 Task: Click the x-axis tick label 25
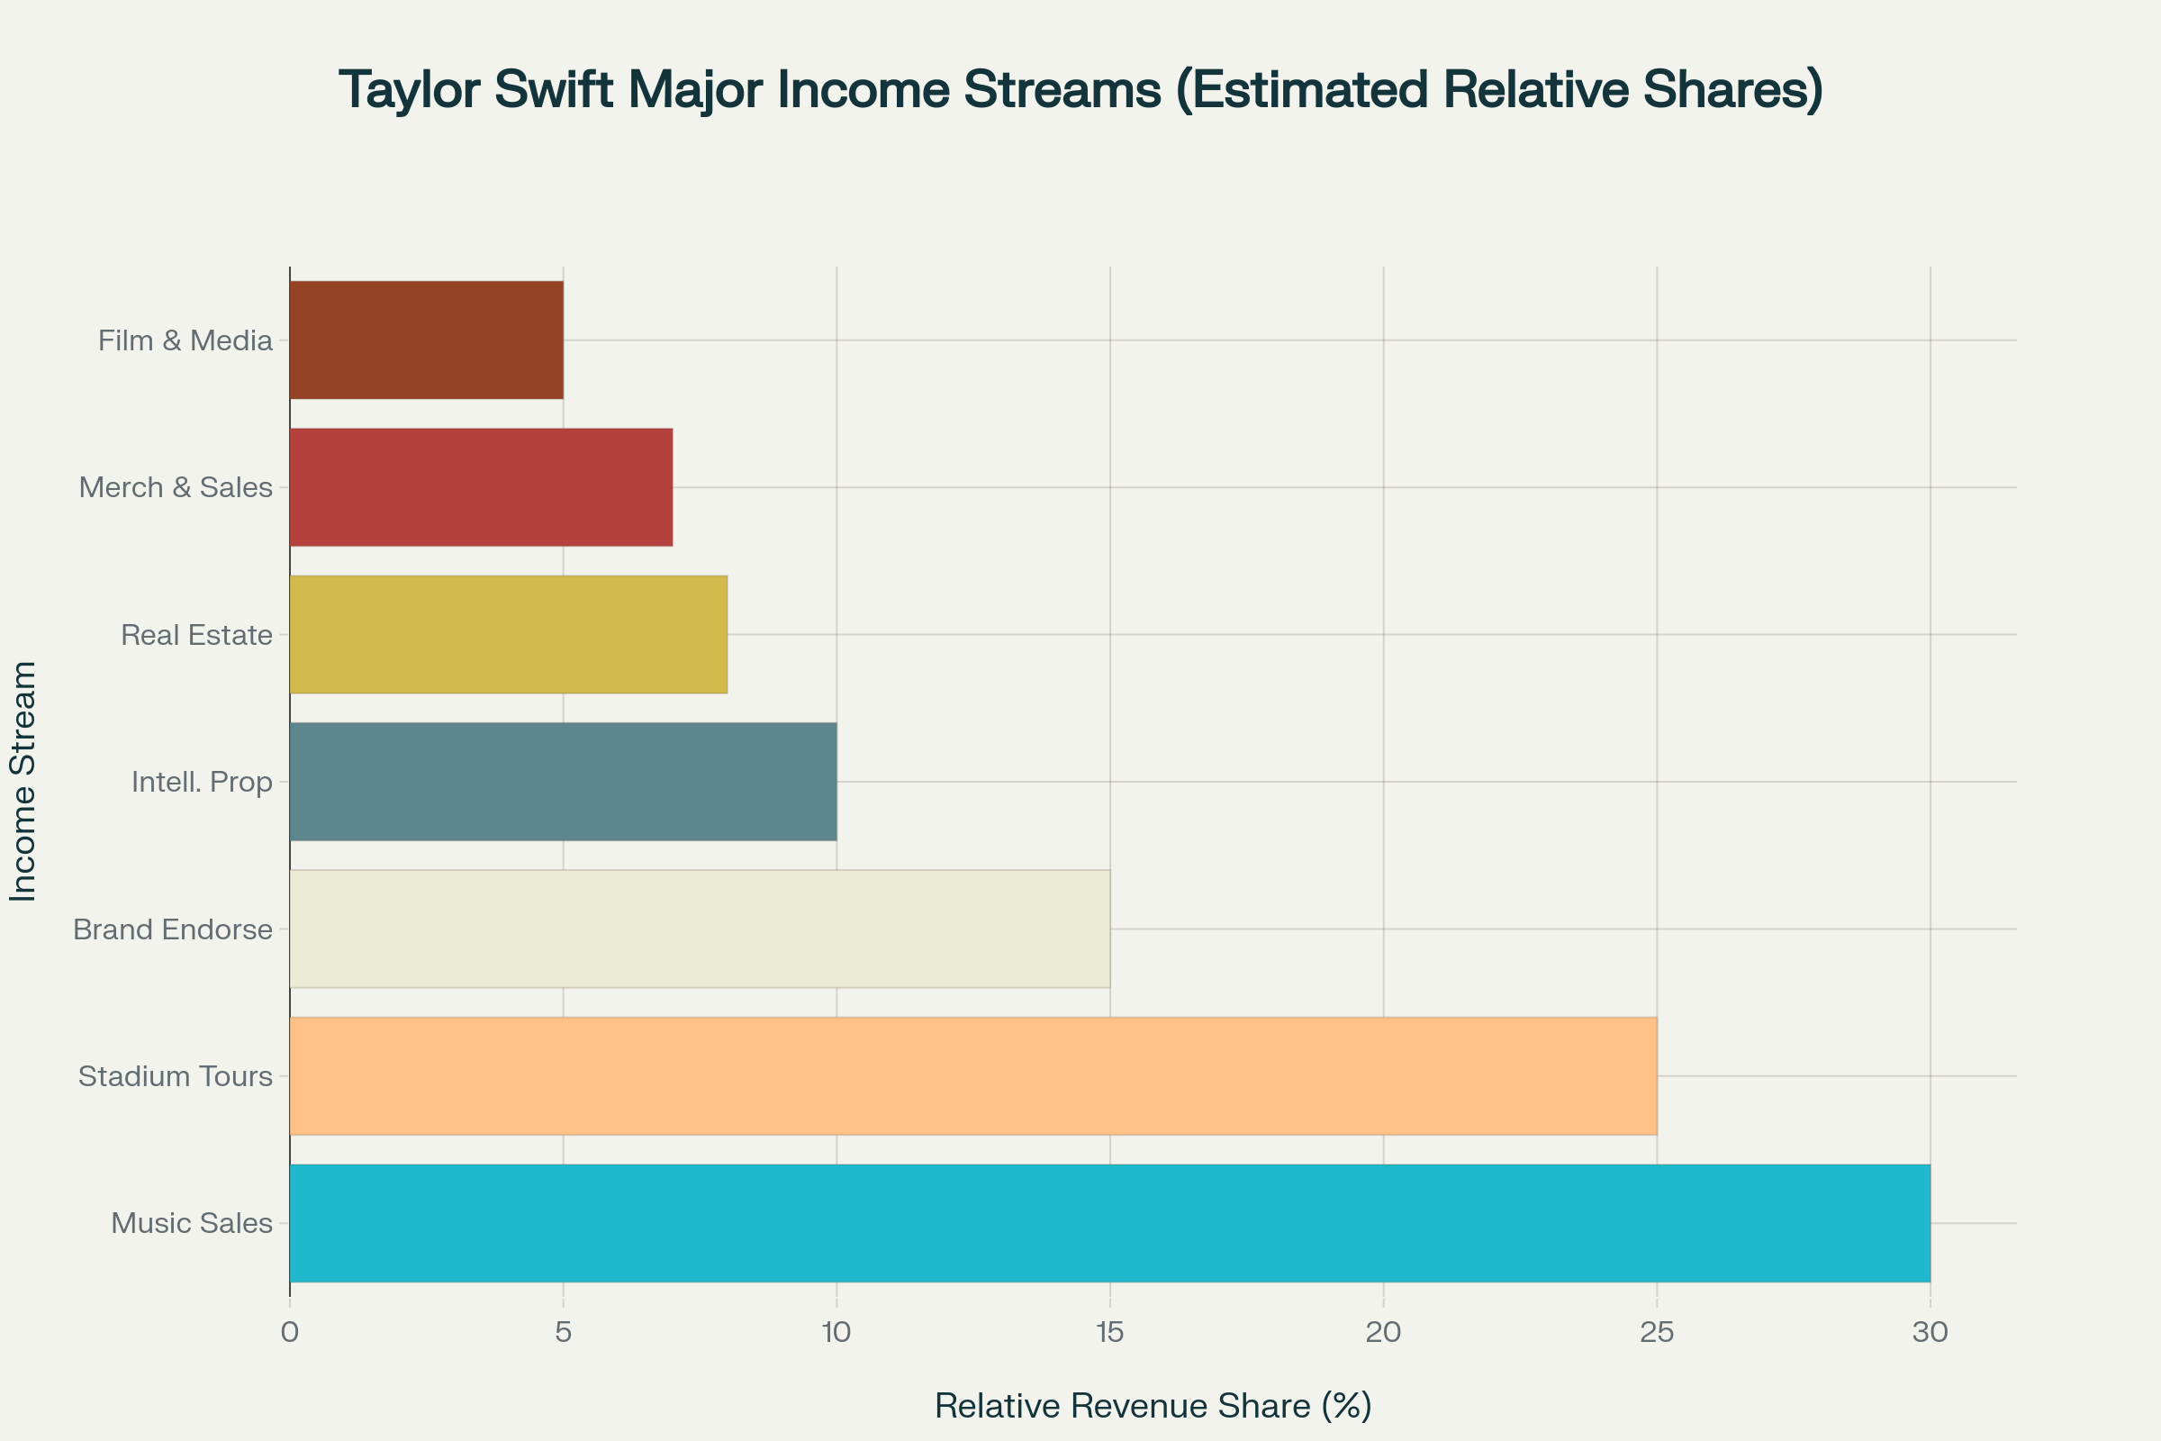click(1658, 1333)
